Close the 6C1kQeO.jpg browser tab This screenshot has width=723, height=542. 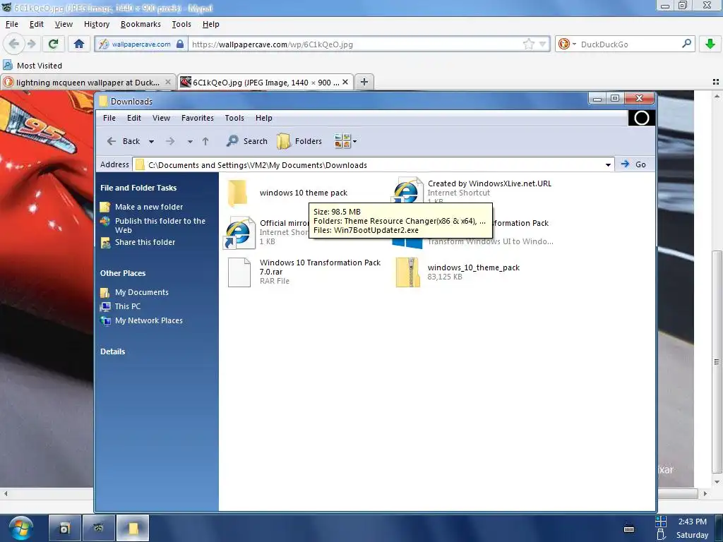point(345,82)
